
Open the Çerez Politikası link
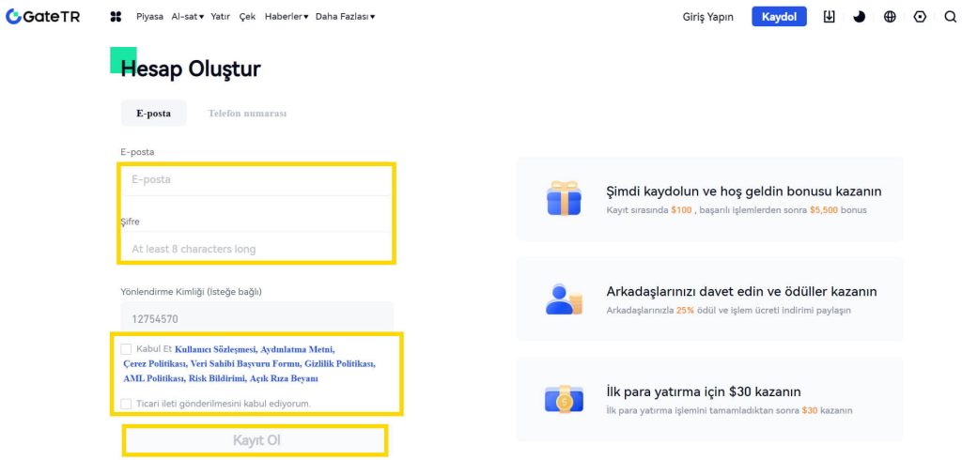click(155, 364)
